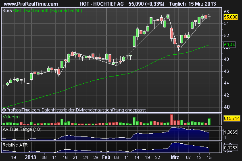Click the 0,0253 relative ATR value
Image resolution: width=242 pixels, height=161 pixels.
coord(231,148)
